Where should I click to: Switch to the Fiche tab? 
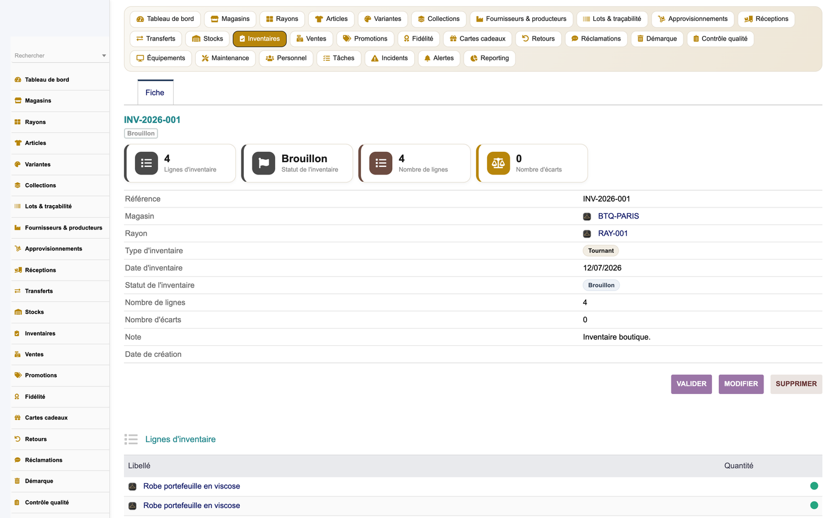pyautogui.click(x=155, y=93)
